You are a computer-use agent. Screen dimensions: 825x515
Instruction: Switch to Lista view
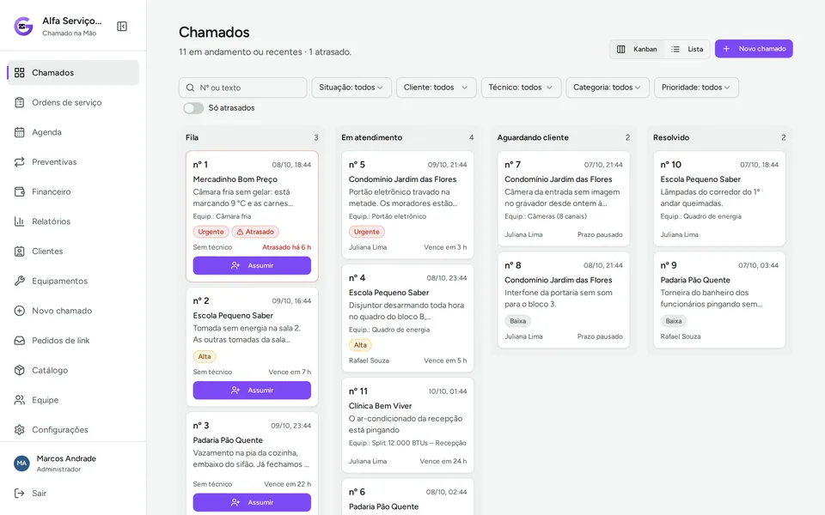click(687, 49)
